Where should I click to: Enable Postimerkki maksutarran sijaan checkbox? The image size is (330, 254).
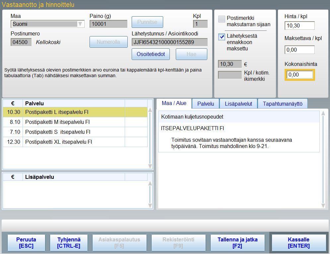222,19
